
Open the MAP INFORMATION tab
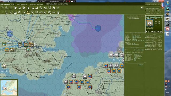pyautogui.click(x=7, y=4)
